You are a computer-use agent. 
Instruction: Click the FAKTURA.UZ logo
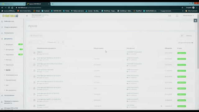click(10, 16)
